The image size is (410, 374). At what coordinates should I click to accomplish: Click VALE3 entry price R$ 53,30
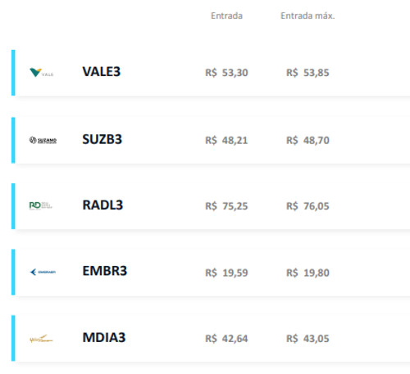(226, 73)
